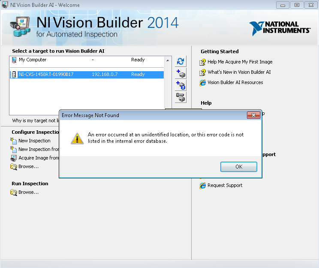This screenshot has height=268, width=319.
Task: Click Request Support link
Action: (x=225, y=185)
